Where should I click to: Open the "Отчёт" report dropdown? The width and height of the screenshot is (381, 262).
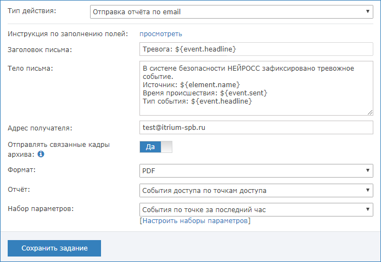pos(255,190)
